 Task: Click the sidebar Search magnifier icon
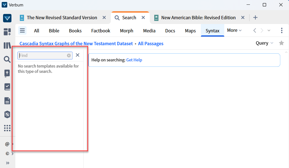7,59
